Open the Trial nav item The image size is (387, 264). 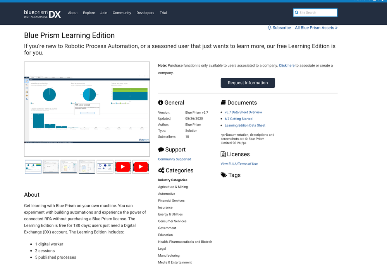[163, 13]
